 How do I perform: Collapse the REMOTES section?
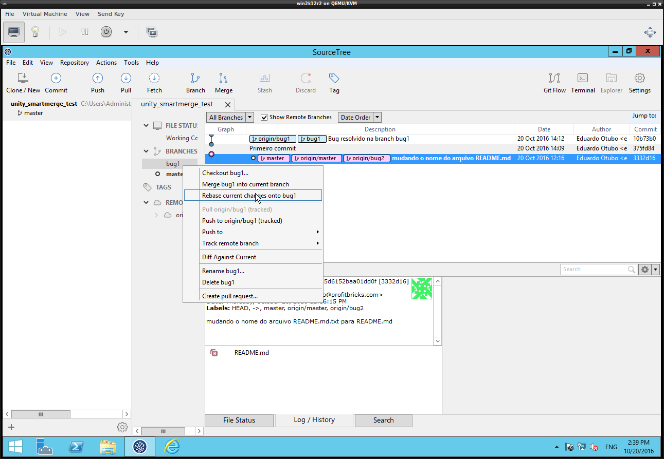pyautogui.click(x=146, y=202)
